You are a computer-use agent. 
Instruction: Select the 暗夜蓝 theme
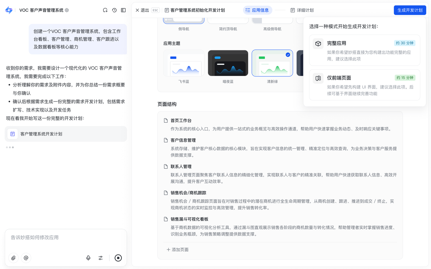(x=228, y=63)
